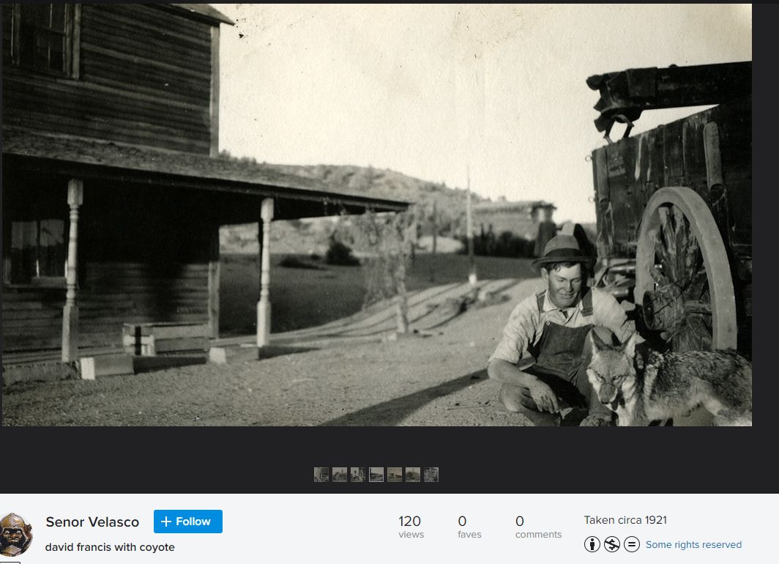Screen dimensions: 779x564
Task: Select the fifth filmstrip thumbnail
Action: pos(395,475)
